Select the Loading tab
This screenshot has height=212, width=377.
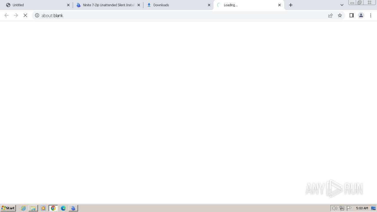coord(249,5)
